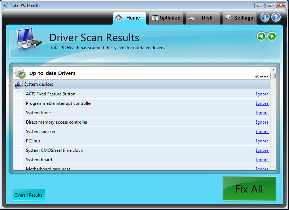Image resolution: width=289 pixels, height=210 pixels.
Task: Open the Optimize tab
Action: click(166, 18)
